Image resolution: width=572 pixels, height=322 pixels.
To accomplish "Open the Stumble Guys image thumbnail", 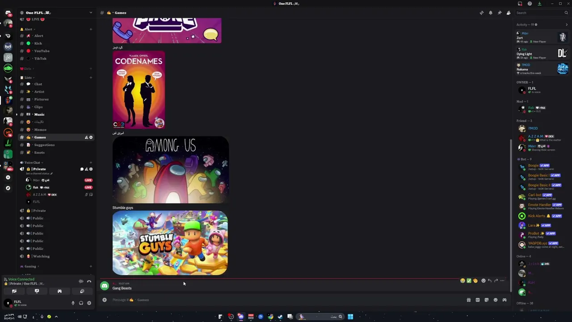I will click(x=170, y=243).
